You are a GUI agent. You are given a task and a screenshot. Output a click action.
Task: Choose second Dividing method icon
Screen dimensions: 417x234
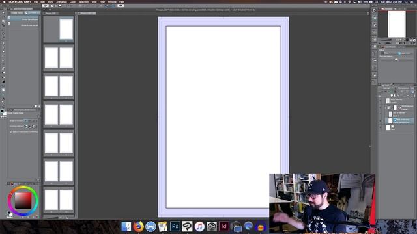(x=30, y=126)
